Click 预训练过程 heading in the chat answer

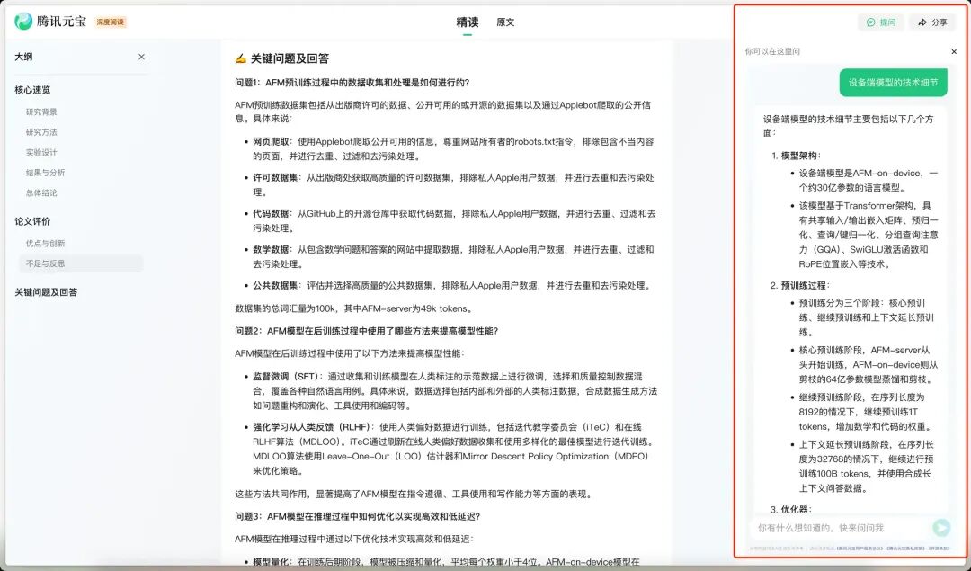point(803,286)
